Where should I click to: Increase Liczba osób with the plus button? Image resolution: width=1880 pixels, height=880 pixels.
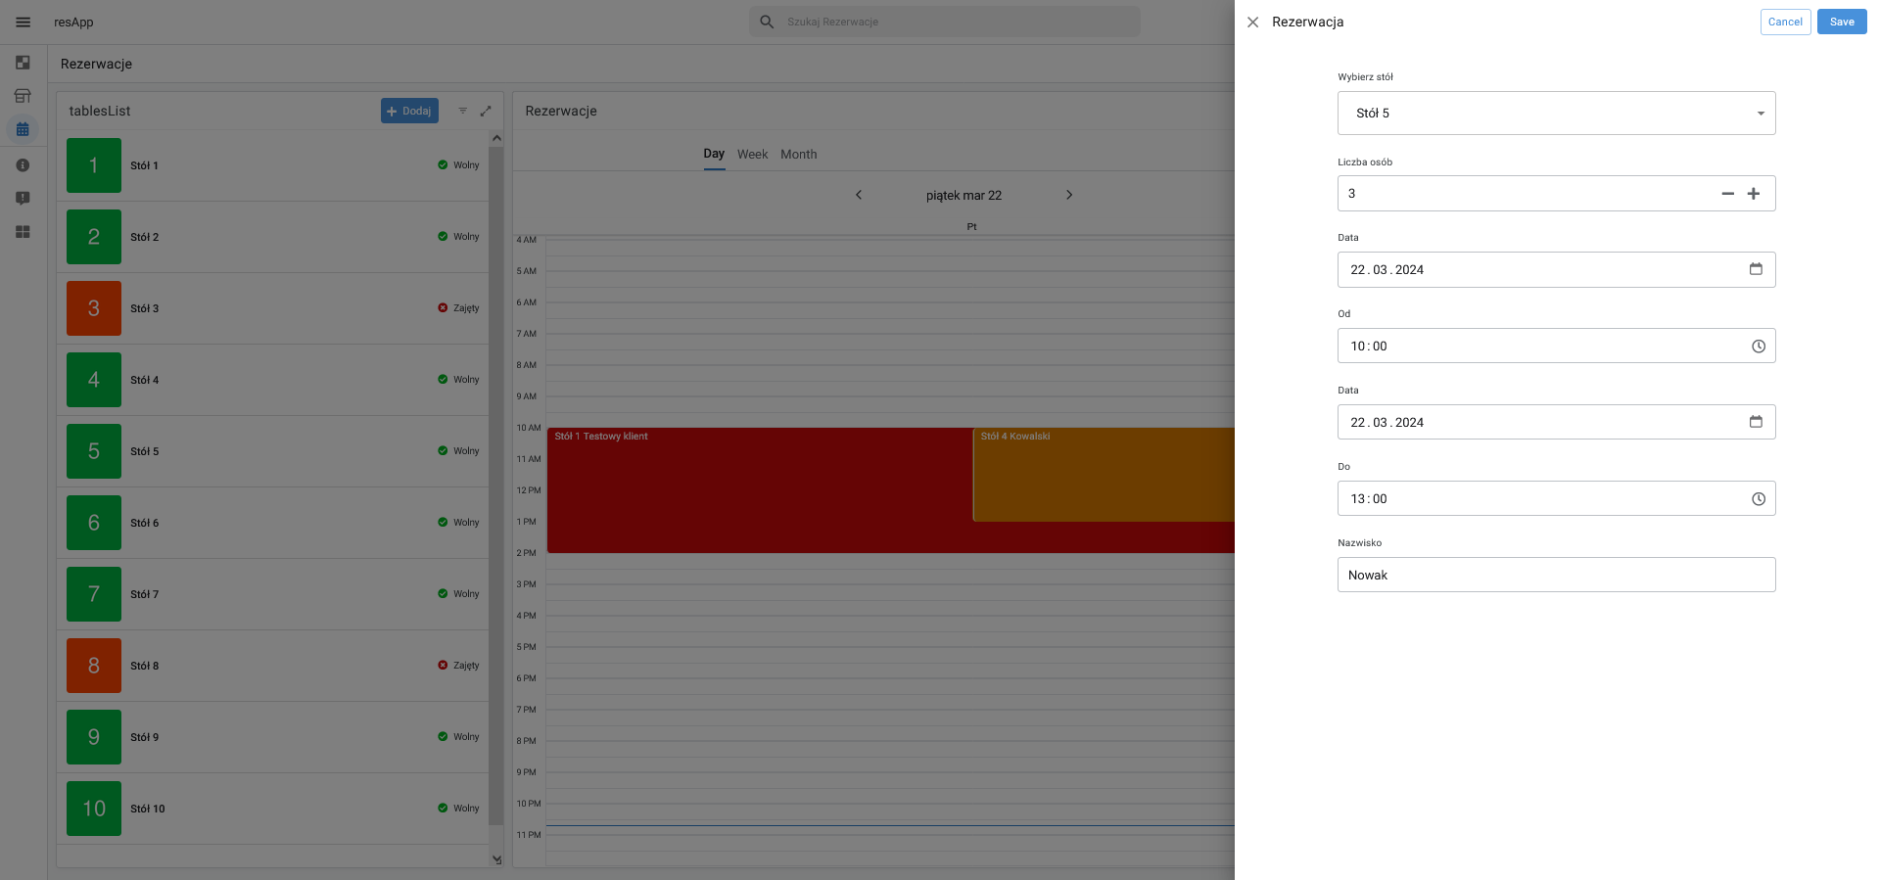(1754, 194)
